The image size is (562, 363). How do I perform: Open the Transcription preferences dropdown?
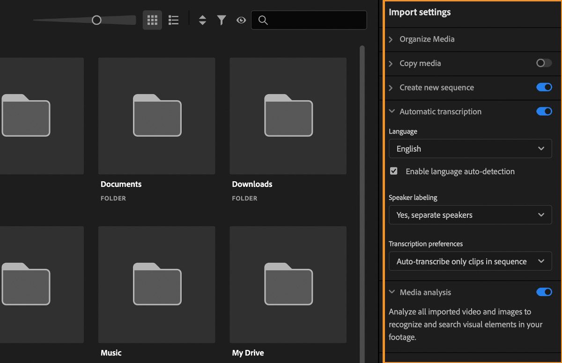click(470, 261)
